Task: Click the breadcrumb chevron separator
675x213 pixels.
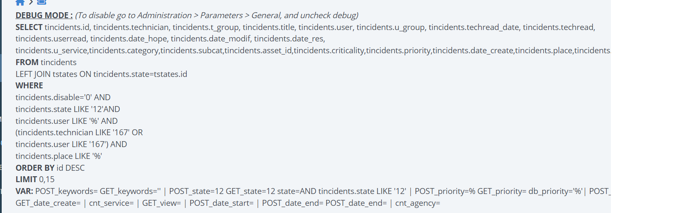Action: coord(31,2)
